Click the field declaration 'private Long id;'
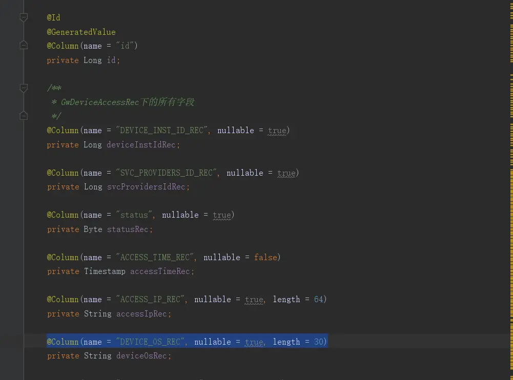Viewport: 513px width, 380px height. pos(84,60)
